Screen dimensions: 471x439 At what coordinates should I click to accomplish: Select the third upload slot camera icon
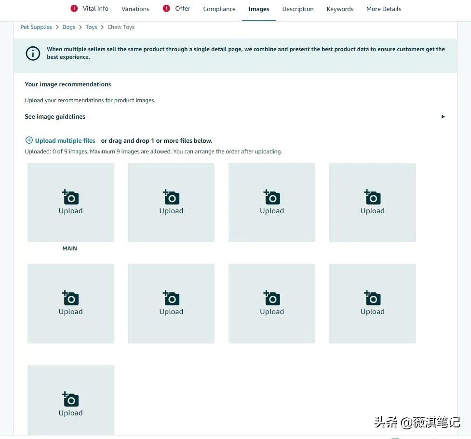point(271,197)
